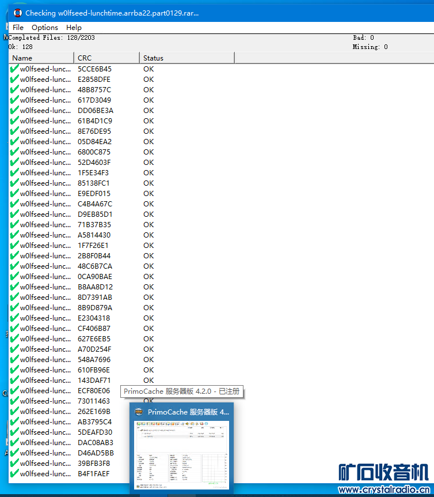
Task: Click green checkmark beside CRC 0CA90BAE
Action: tap(14, 276)
